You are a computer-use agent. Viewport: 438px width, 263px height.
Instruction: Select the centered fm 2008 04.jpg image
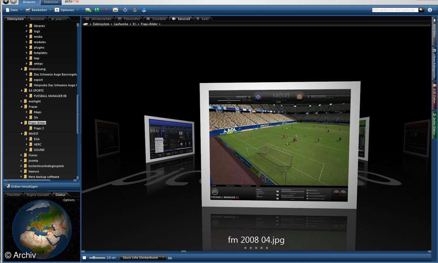[279, 145]
